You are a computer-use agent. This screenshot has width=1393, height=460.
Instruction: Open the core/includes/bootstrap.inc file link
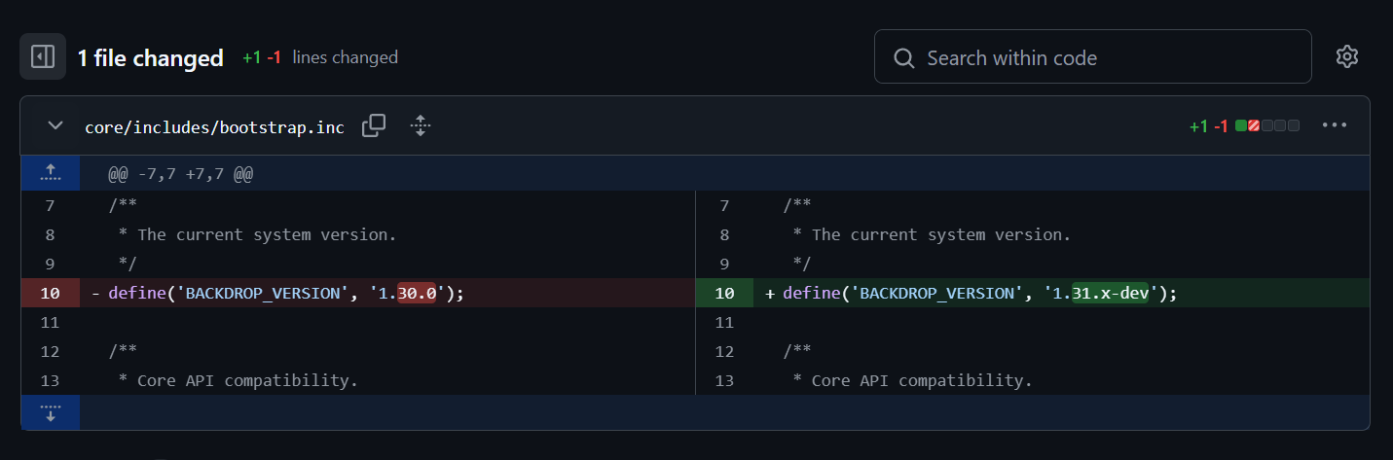pyautogui.click(x=214, y=127)
